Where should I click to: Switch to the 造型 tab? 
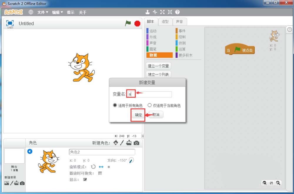tap(165, 21)
